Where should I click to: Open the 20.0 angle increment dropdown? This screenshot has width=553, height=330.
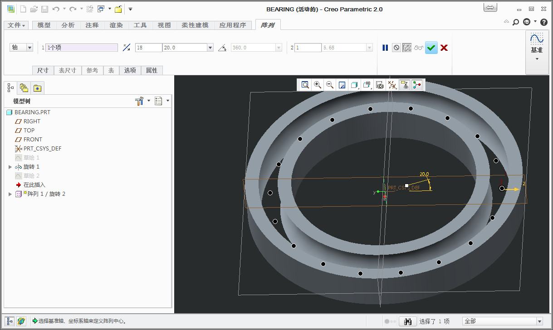[210, 48]
